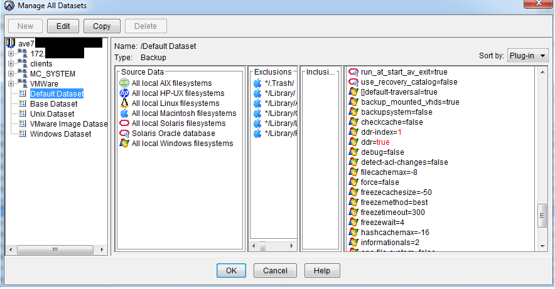
Task: Open Help for datasets
Action: (x=322, y=271)
